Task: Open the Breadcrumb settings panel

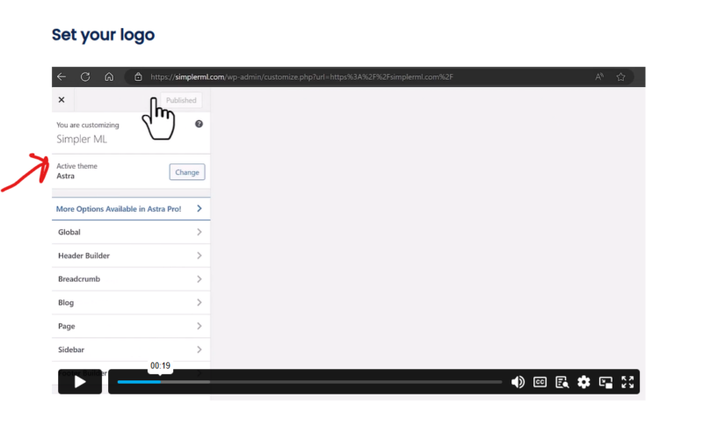Action: coord(130,279)
